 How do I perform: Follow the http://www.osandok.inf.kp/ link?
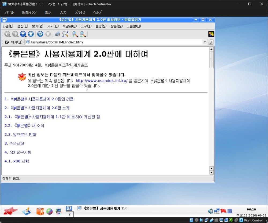[102, 81]
